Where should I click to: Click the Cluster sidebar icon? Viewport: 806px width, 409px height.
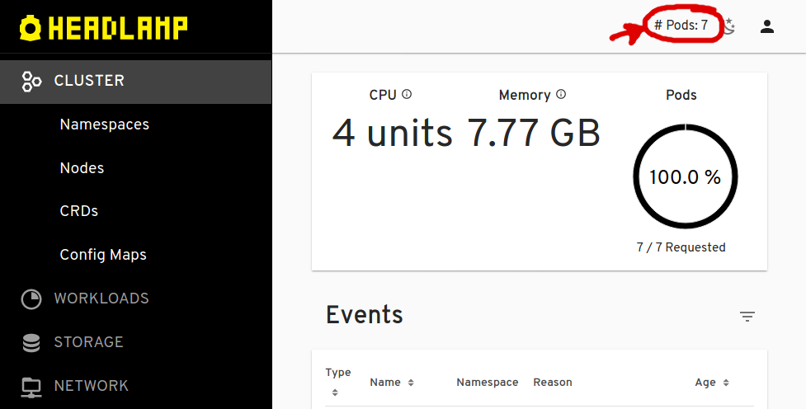click(31, 81)
